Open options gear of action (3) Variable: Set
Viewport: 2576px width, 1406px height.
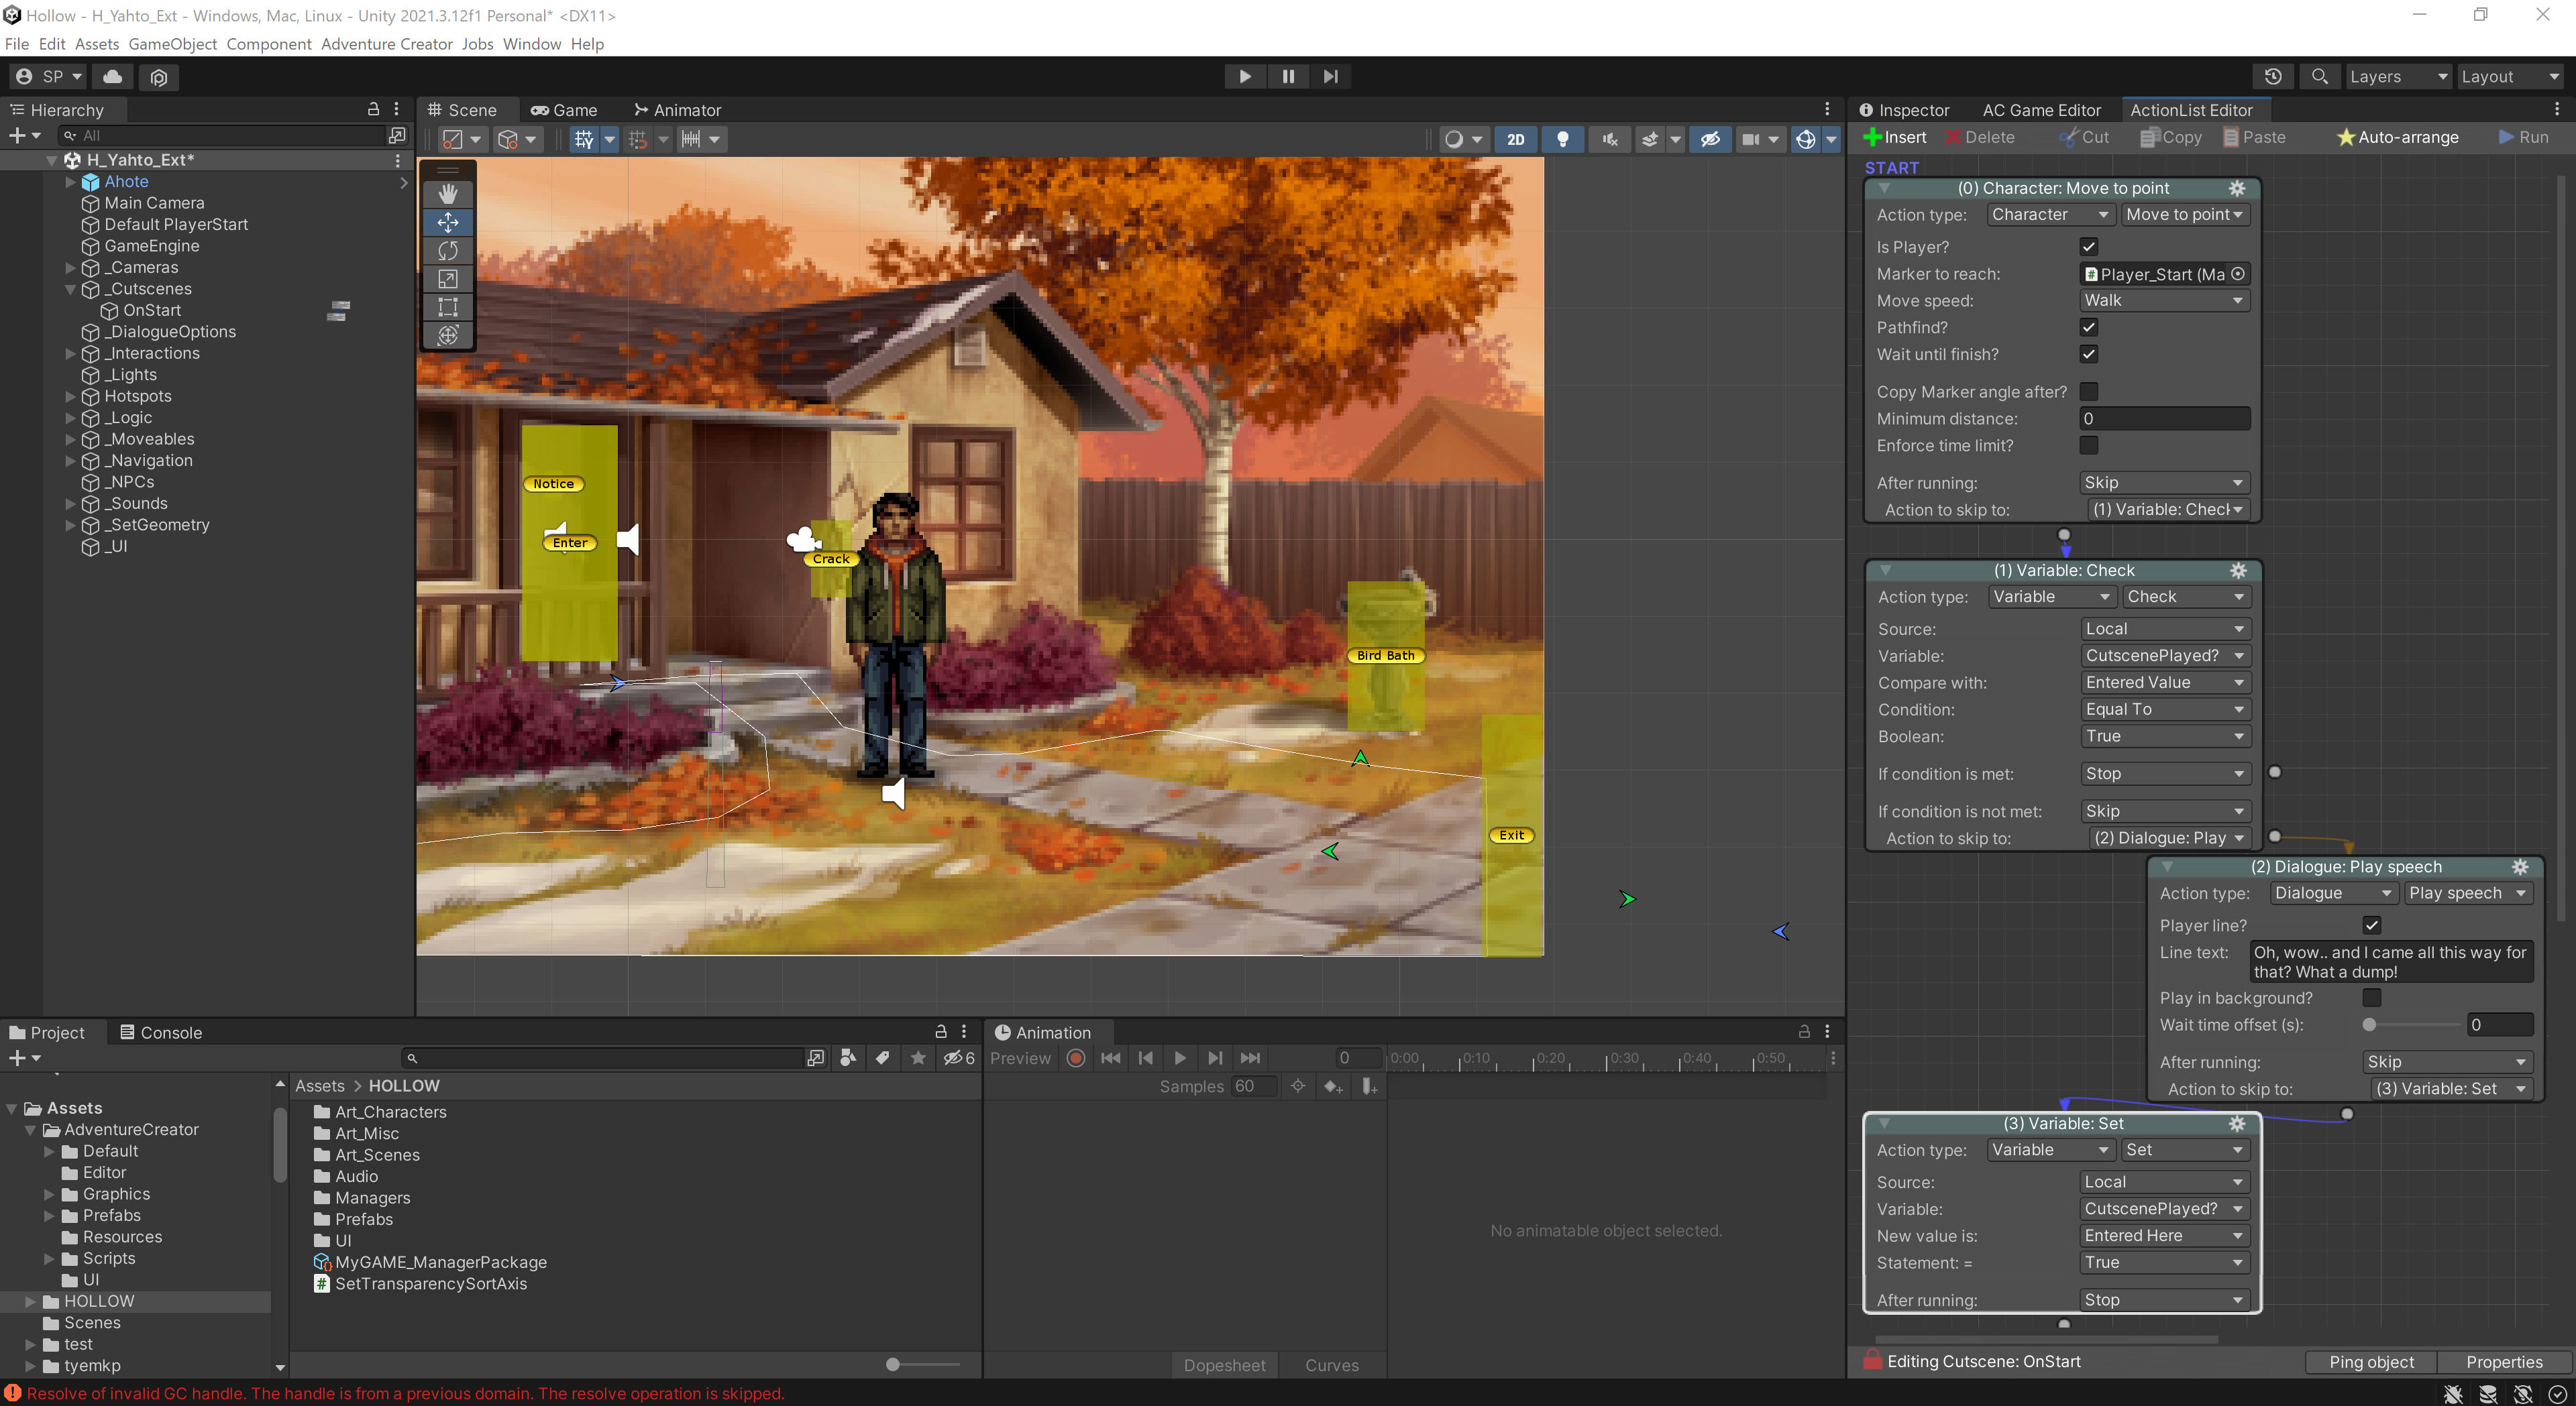tap(2237, 1123)
